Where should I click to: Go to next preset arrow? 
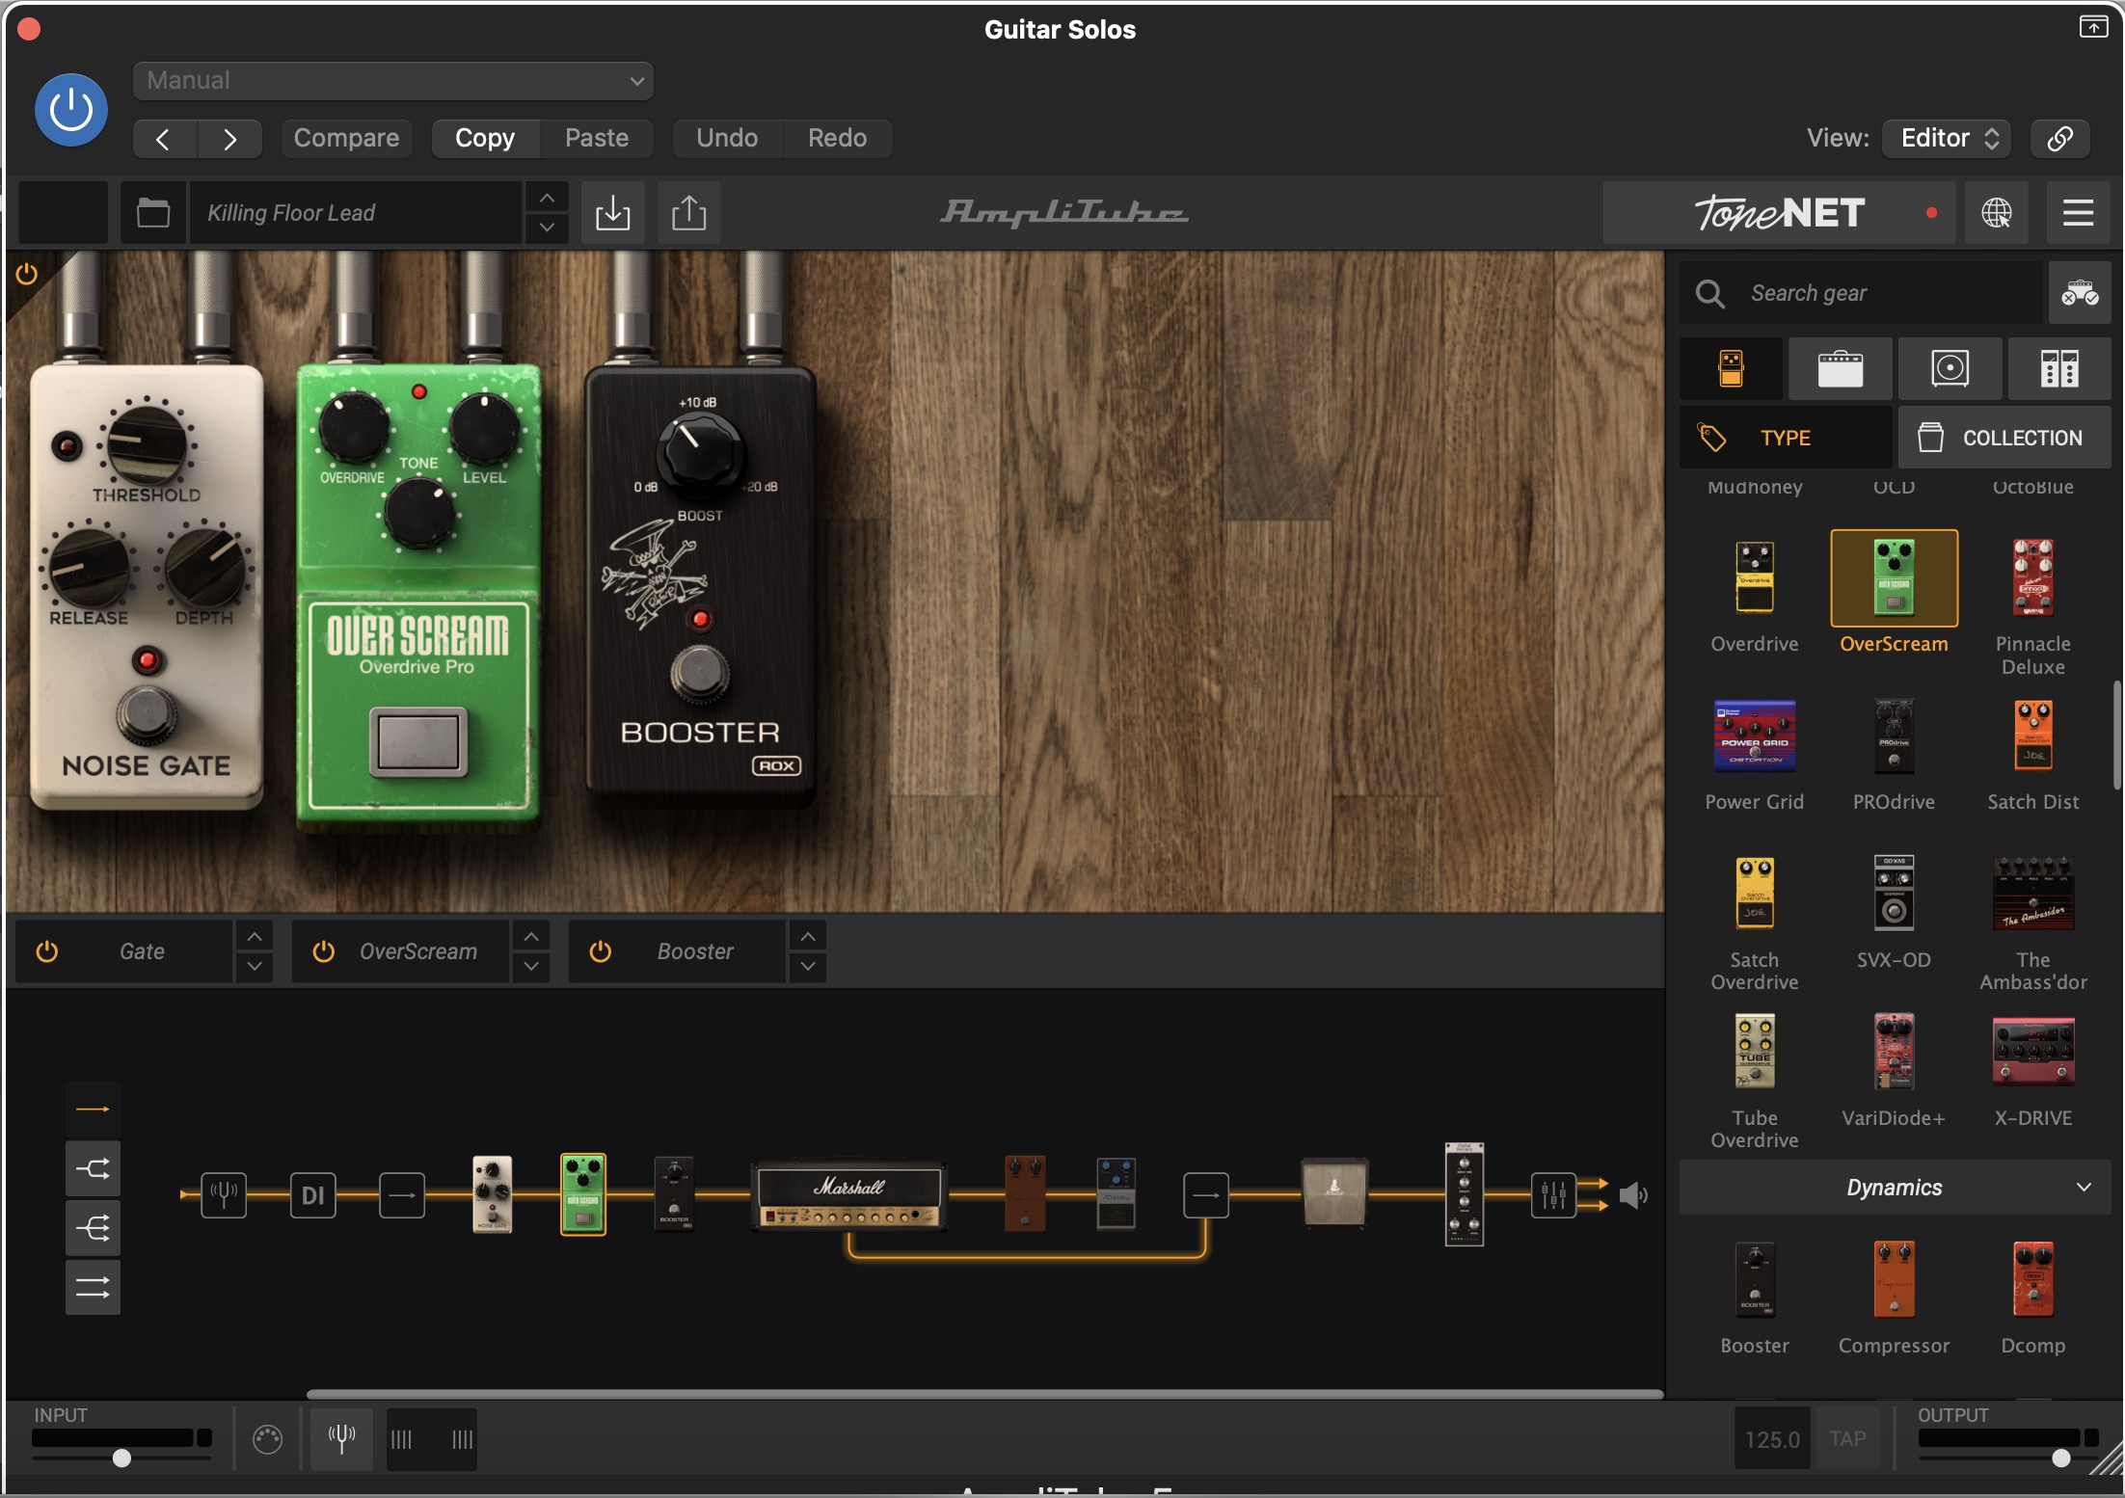(x=229, y=139)
